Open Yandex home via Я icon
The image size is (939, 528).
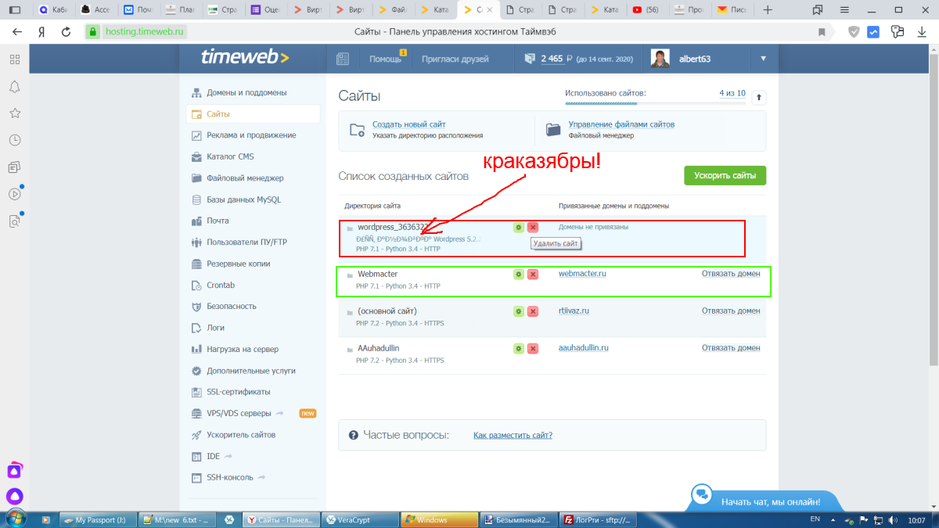point(41,32)
